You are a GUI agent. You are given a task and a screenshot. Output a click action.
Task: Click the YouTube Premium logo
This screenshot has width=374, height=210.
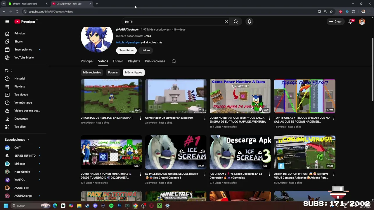coord(25,22)
